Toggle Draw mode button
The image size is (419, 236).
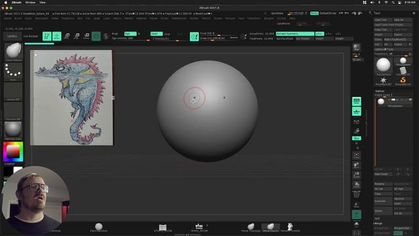tap(57, 36)
